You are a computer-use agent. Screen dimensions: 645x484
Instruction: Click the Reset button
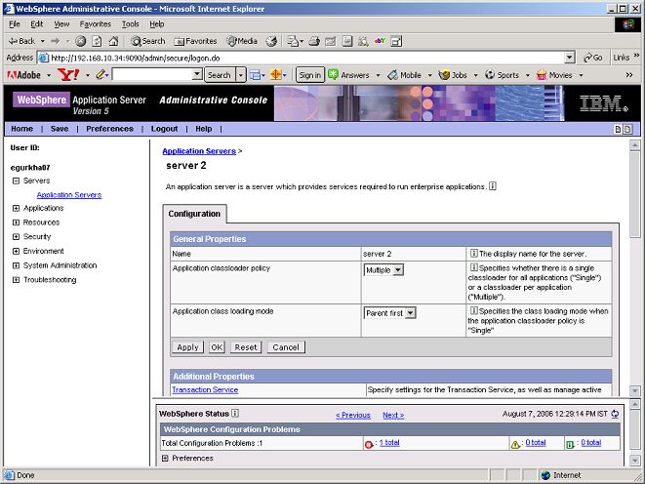246,347
